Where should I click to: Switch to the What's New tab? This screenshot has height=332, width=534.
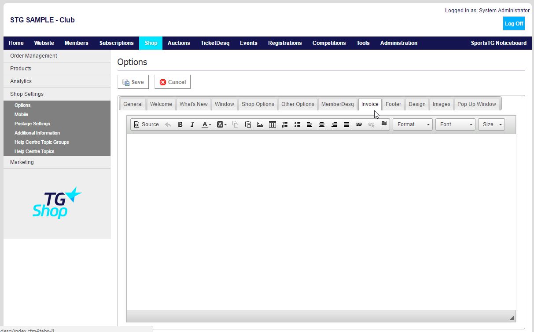tap(193, 104)
